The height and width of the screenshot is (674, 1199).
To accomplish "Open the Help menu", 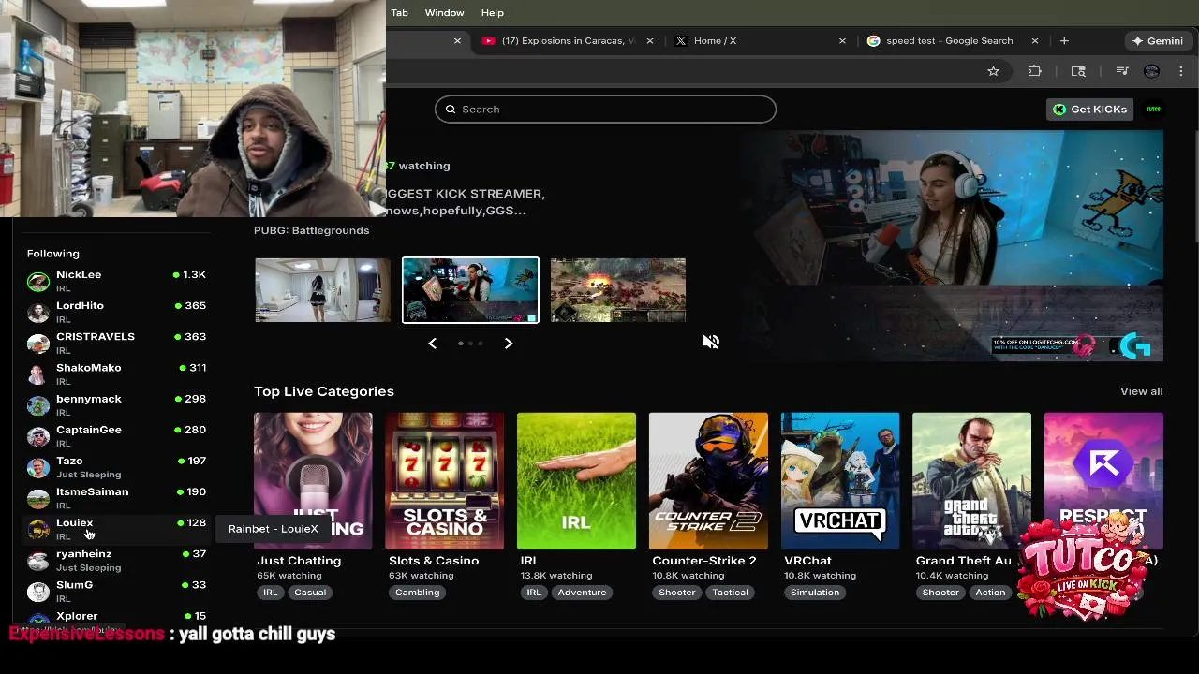I will tap(493, 13).
